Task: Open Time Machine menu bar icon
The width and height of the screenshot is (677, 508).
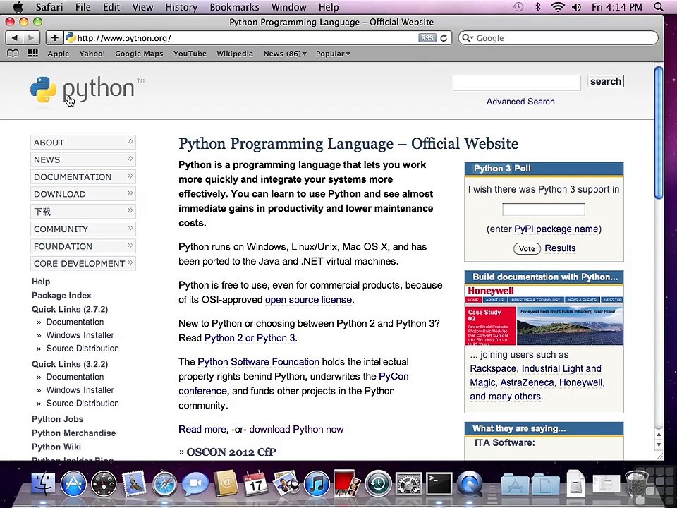Action: pyautogui.click(x=518, y=7)
